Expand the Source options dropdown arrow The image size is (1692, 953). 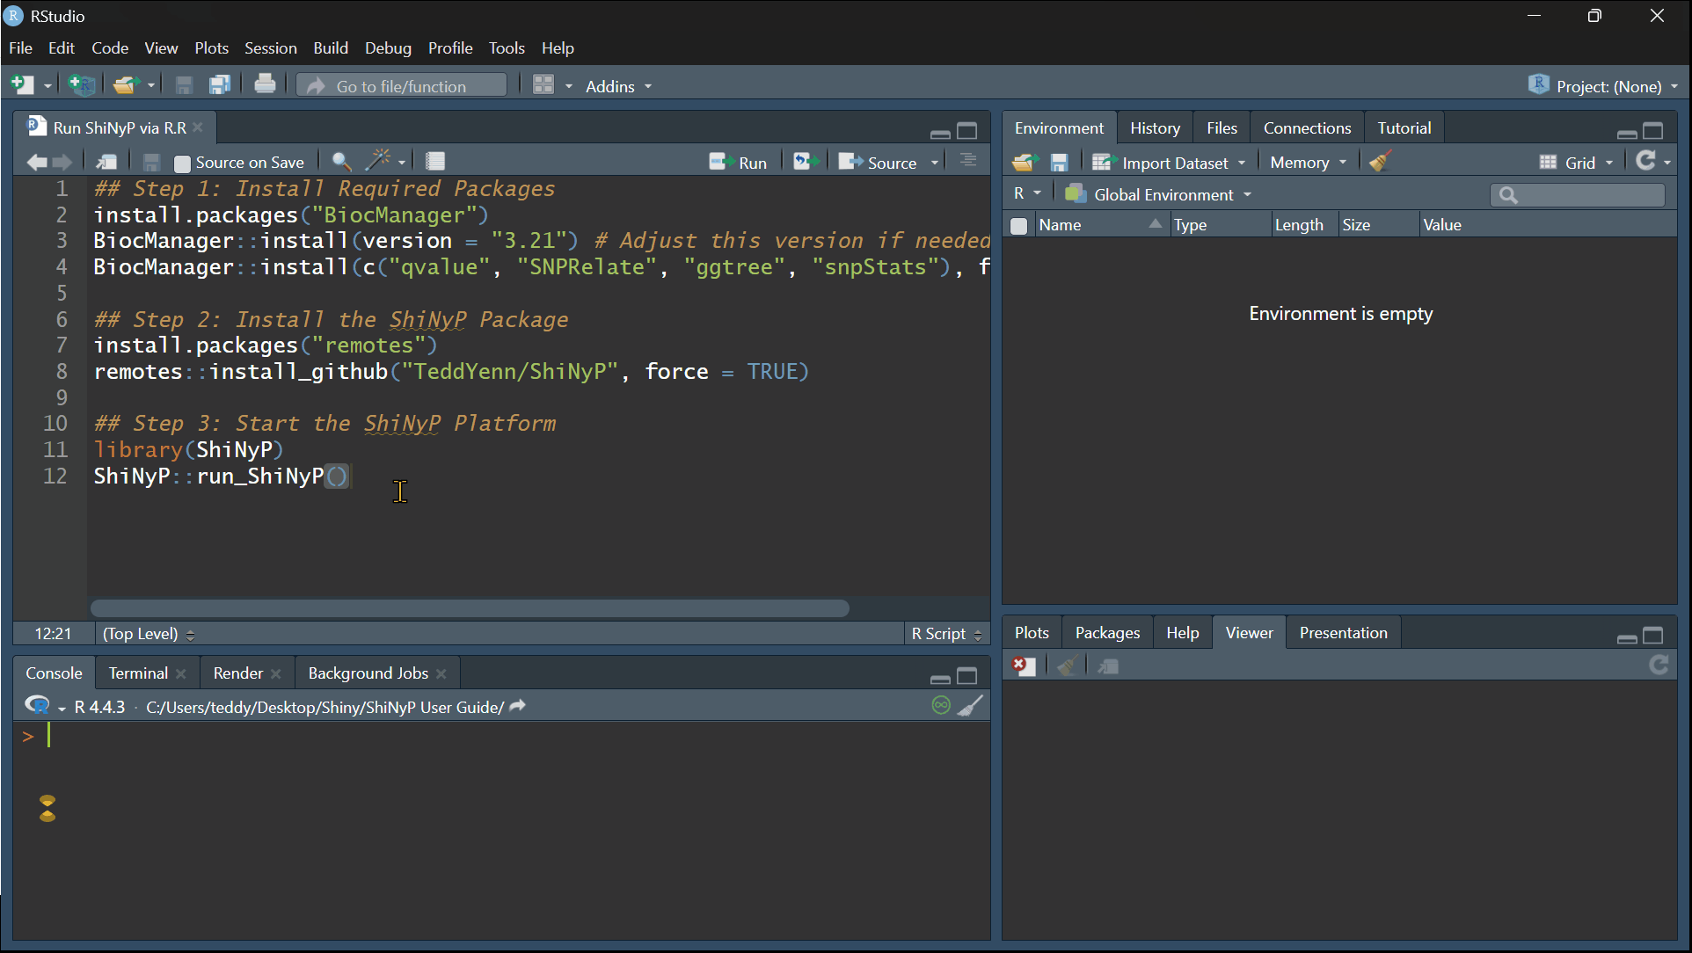pos(935,163)
